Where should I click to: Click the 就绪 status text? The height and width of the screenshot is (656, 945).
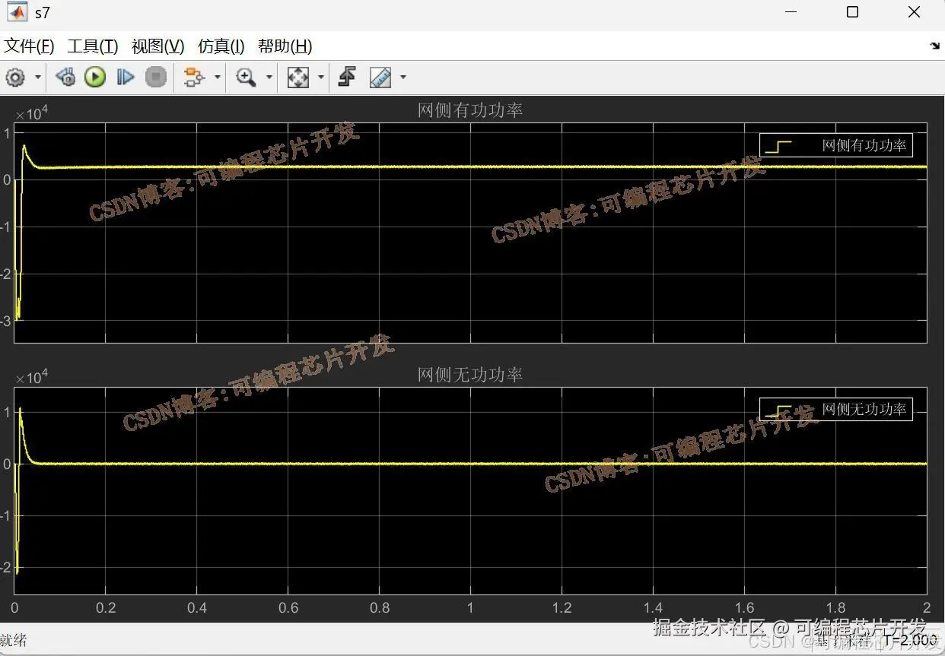(x=14, y=640)
